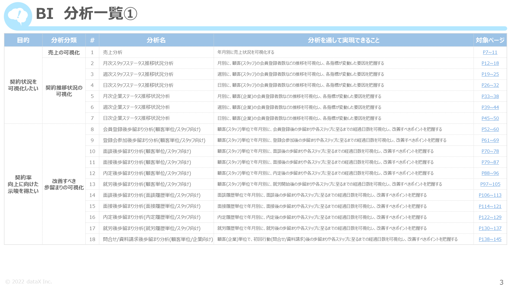Open page link P79~87
Image resolution: width=511 pixels, height=287 pixels.
coord(490,162)
